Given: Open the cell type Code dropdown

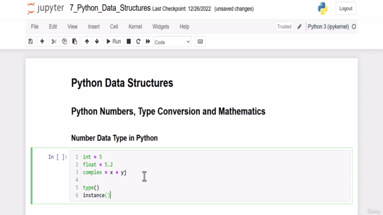Looking at the screenshot, I should pyautogui.click(x=173, y=42).
